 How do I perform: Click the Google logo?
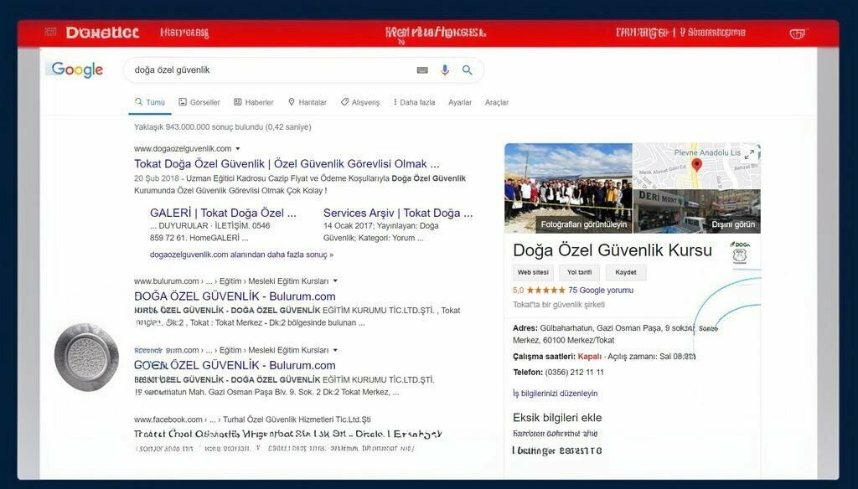tap(77, 69)
